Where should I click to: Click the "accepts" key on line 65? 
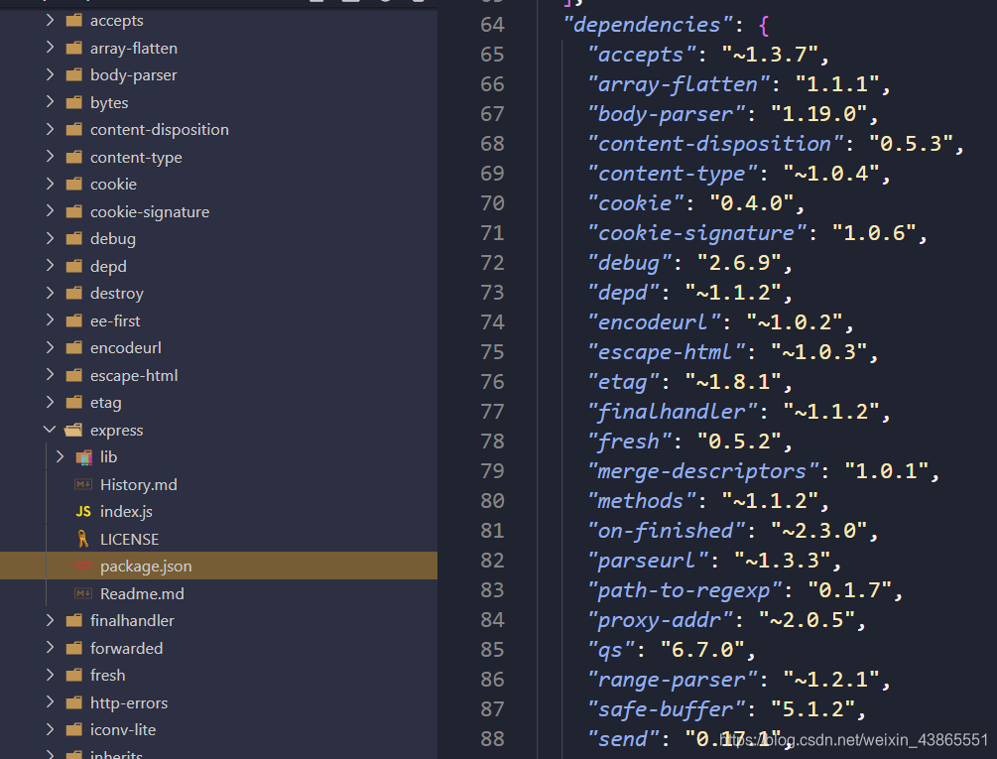tap(641, 55)
